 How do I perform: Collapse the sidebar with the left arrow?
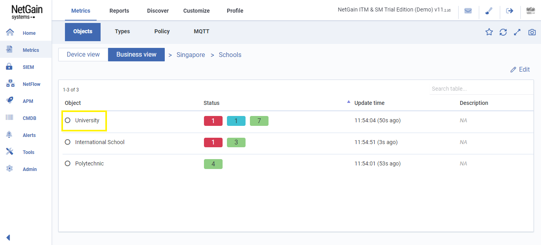(8, 237)
